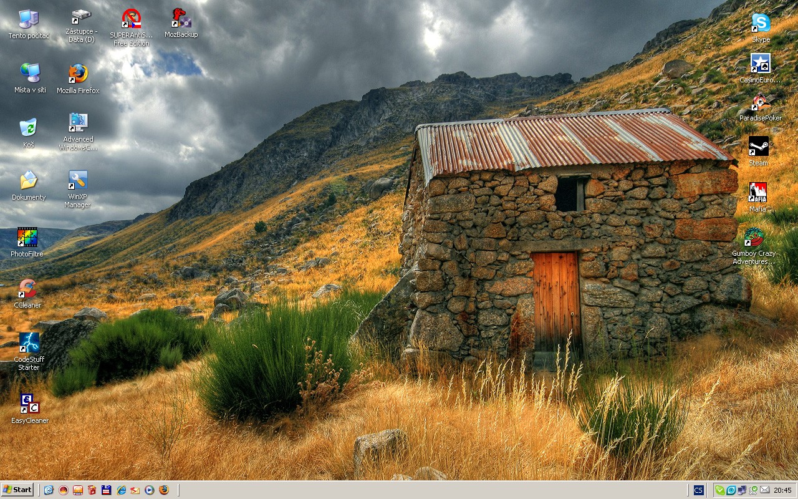
Task: Select the Koš recycle bin icon
Action: [28, 128]
